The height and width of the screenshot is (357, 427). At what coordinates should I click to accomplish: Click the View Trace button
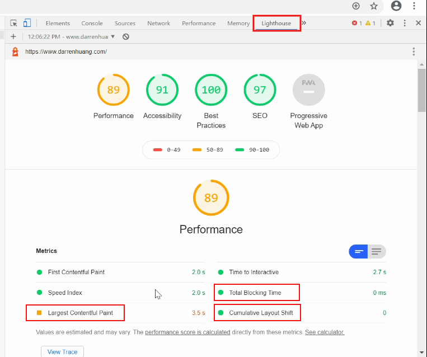point(62,351)
